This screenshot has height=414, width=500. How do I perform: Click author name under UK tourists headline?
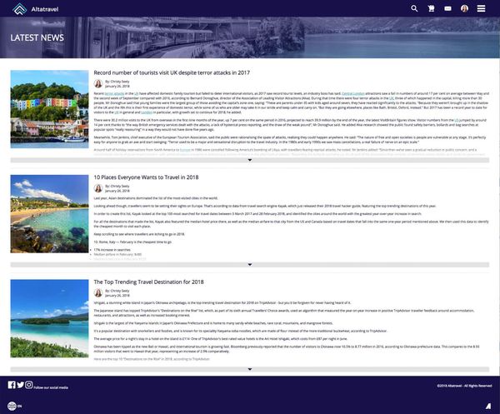117,82
